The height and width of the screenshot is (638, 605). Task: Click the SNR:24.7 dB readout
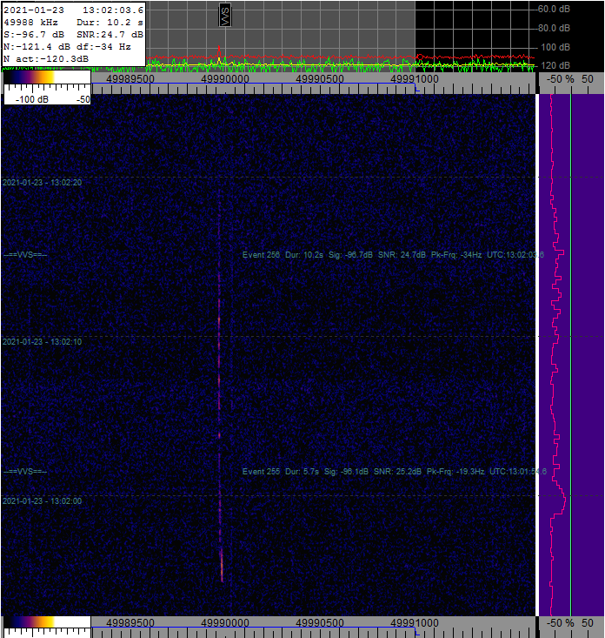[x=110, y=35]
